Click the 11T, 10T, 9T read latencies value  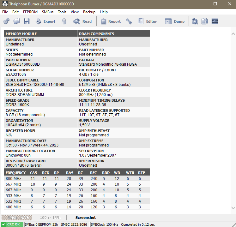click(x=99, y=115)
